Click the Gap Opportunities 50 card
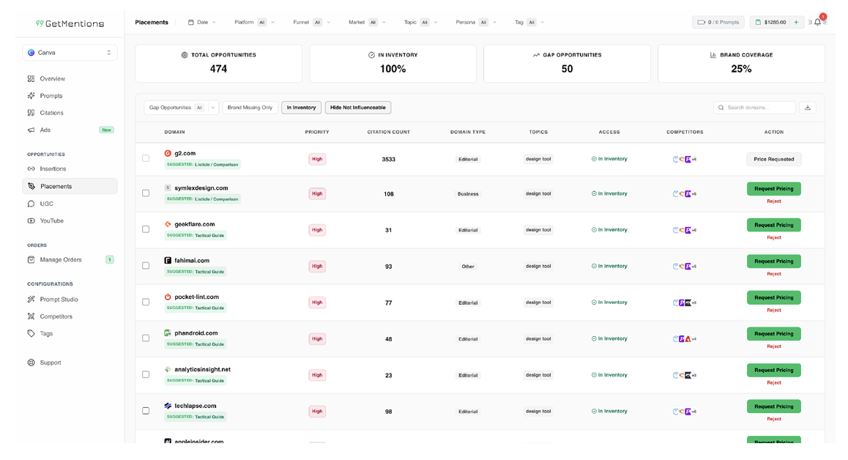The width and height of the screenshot is (848, 460). click(567, 63)
